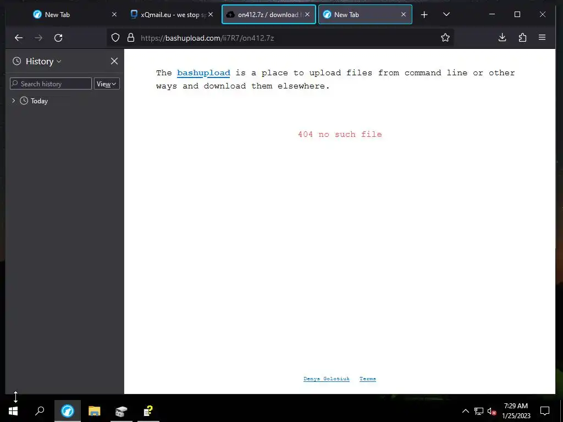Click the address bar URL
Viewport: 563px width, 422px height.
[207, 38]
